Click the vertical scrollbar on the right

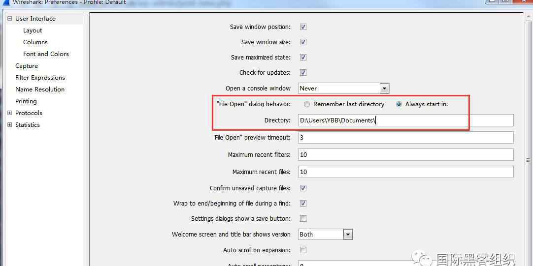point(529,160)
